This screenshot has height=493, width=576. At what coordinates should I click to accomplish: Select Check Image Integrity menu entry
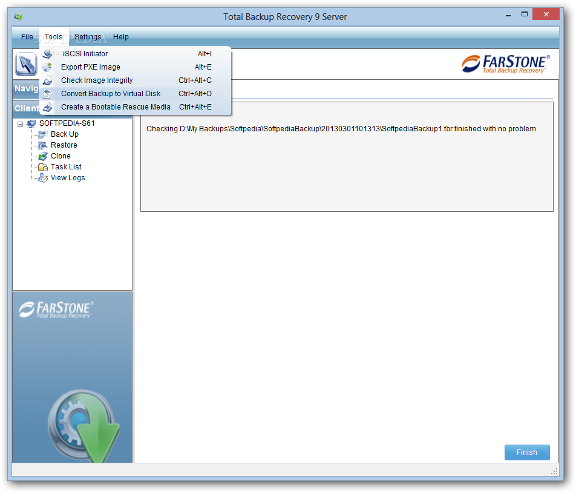point(136,80)
